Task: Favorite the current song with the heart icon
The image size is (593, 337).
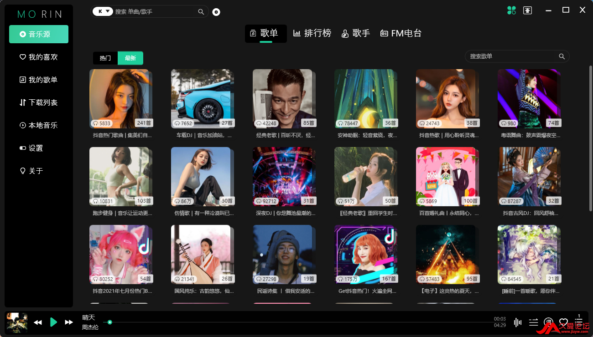Action: 564,322
